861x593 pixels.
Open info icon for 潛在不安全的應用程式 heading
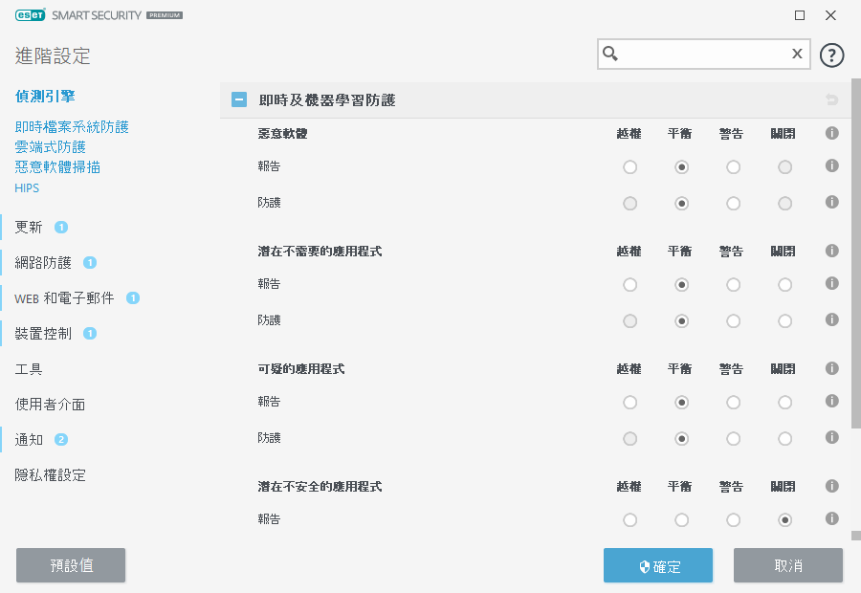[831, 486]
